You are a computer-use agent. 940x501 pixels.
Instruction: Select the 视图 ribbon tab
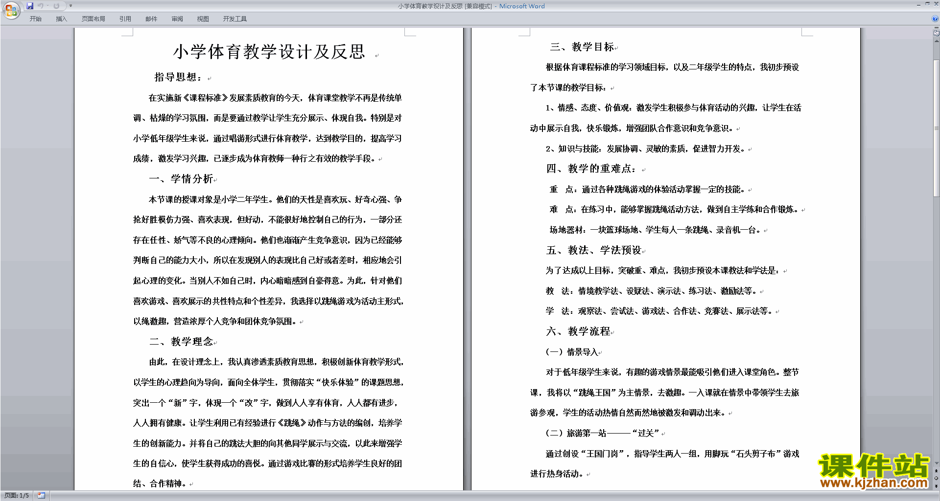click(203, 19)
